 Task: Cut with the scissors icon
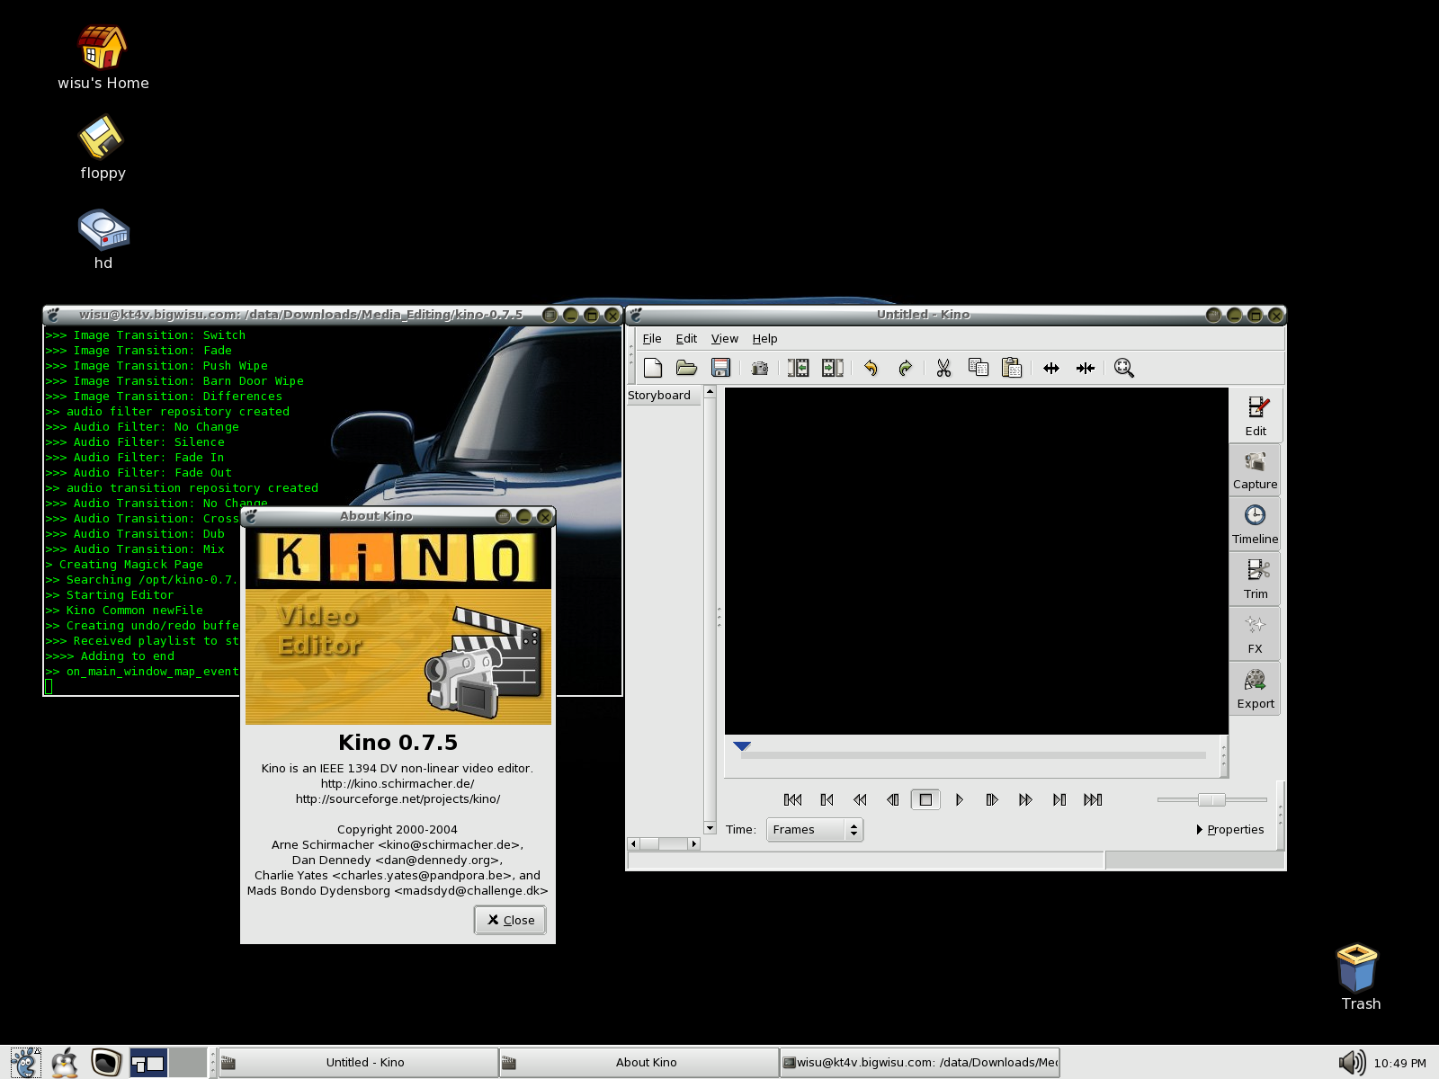coord(943,368)
